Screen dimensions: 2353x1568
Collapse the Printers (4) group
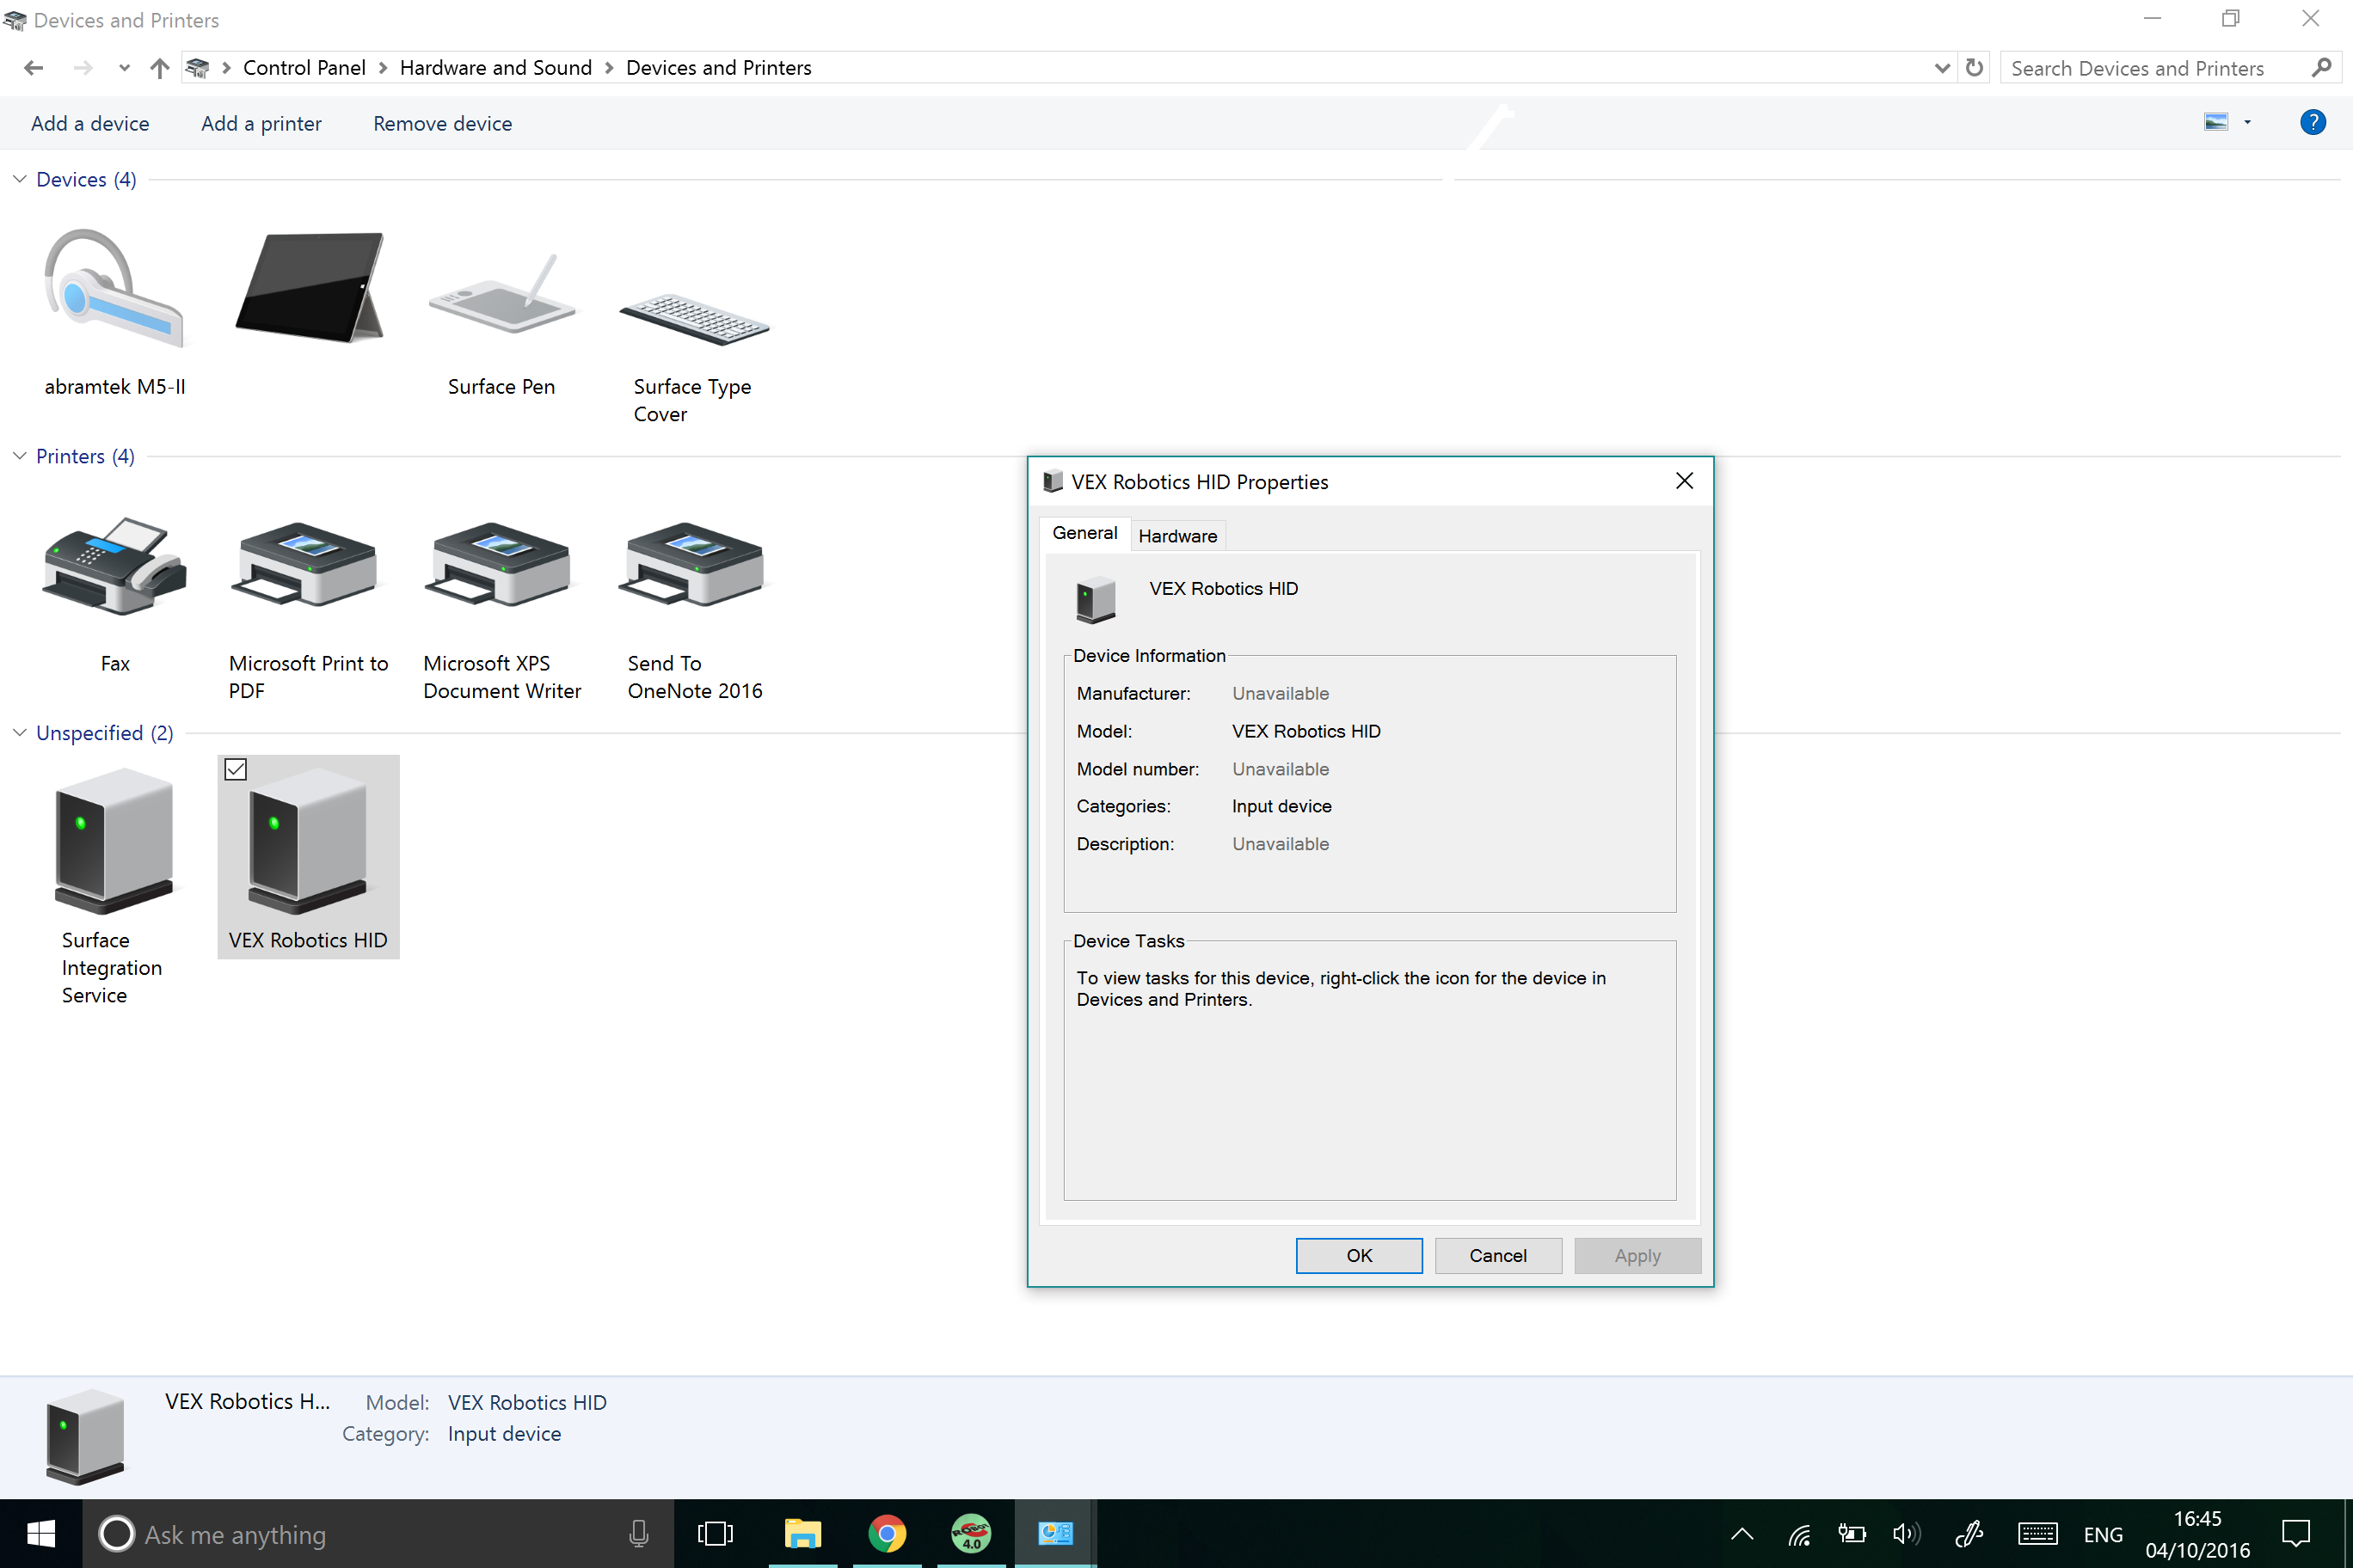(19, 456)
